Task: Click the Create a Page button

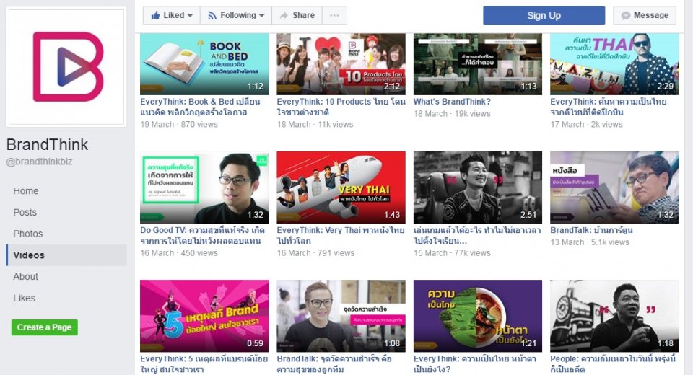Action: point(44,327)
